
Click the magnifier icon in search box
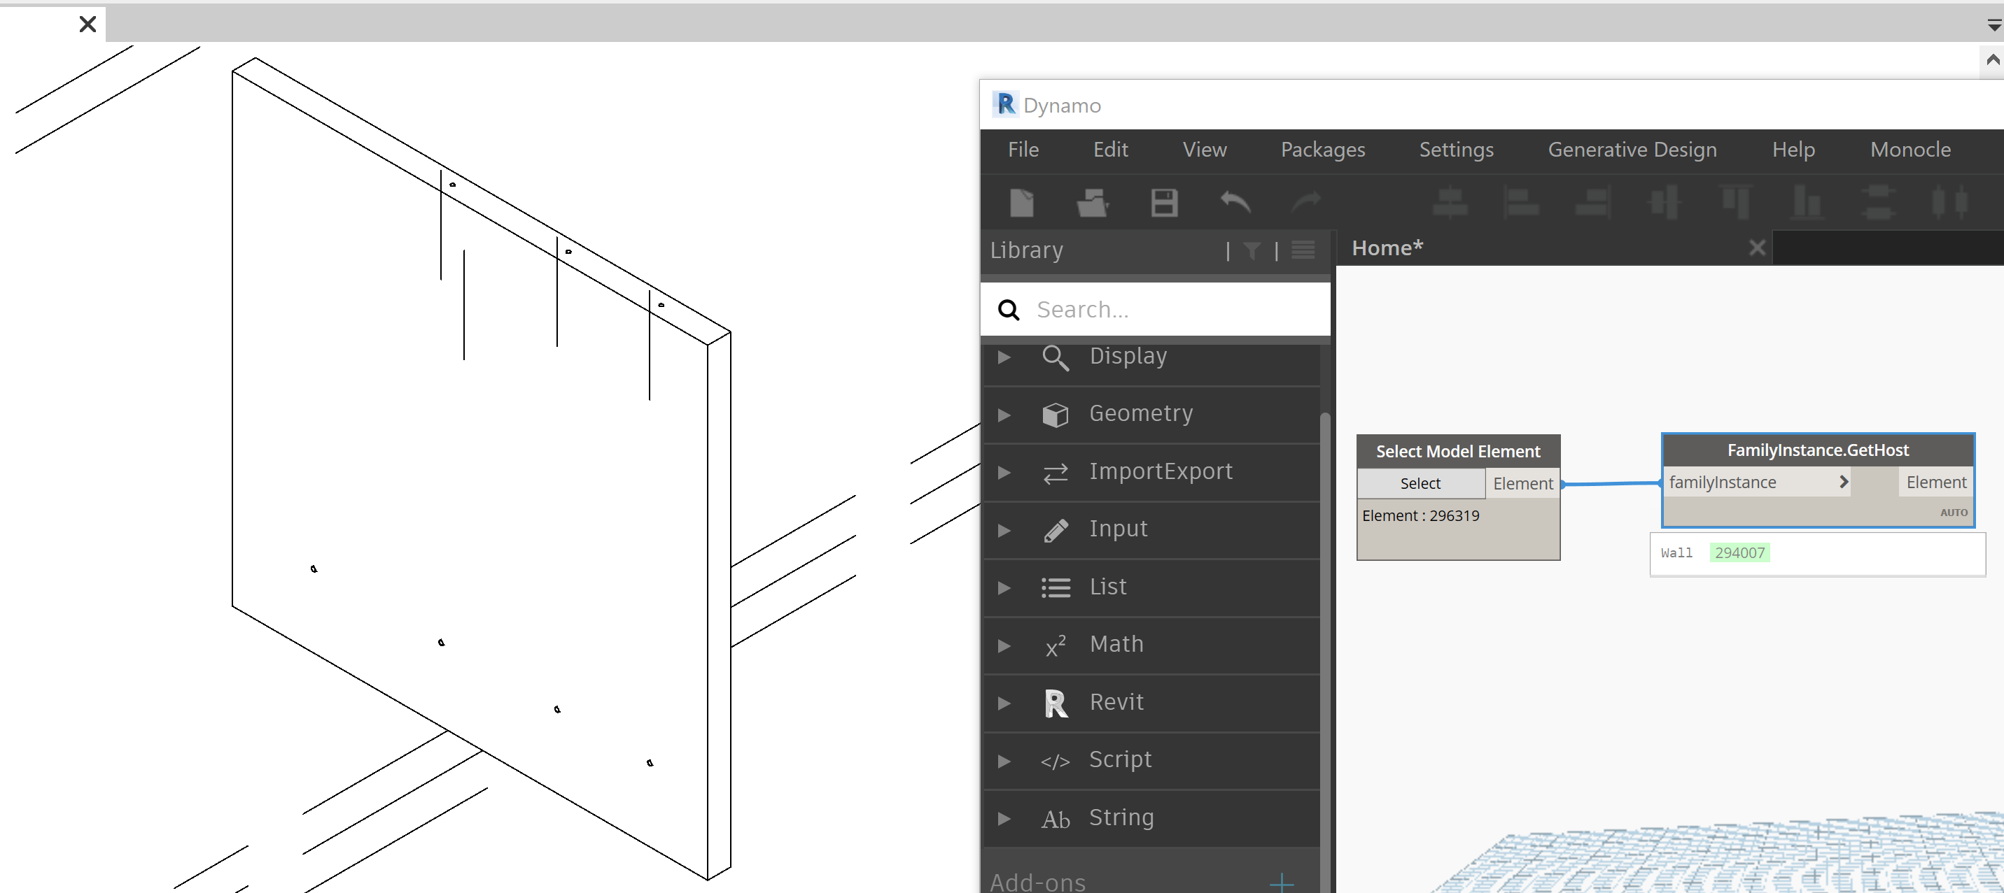pyautogui.click(x=1009, y=310)
